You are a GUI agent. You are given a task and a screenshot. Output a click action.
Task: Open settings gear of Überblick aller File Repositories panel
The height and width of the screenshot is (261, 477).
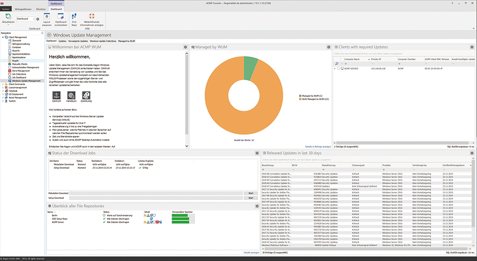257,206
